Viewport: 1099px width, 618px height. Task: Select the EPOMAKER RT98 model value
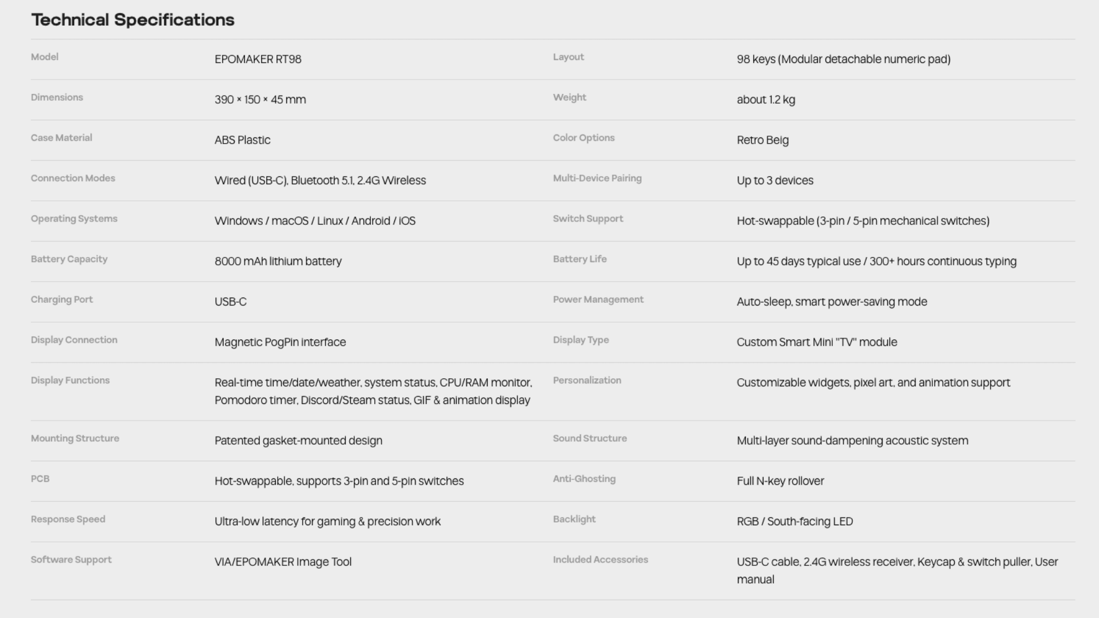click(x=258, y=60)
